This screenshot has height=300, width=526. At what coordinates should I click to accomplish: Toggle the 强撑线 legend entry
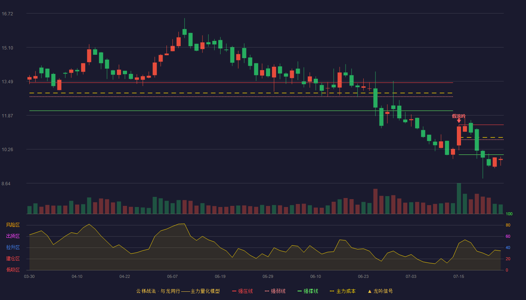308,291
